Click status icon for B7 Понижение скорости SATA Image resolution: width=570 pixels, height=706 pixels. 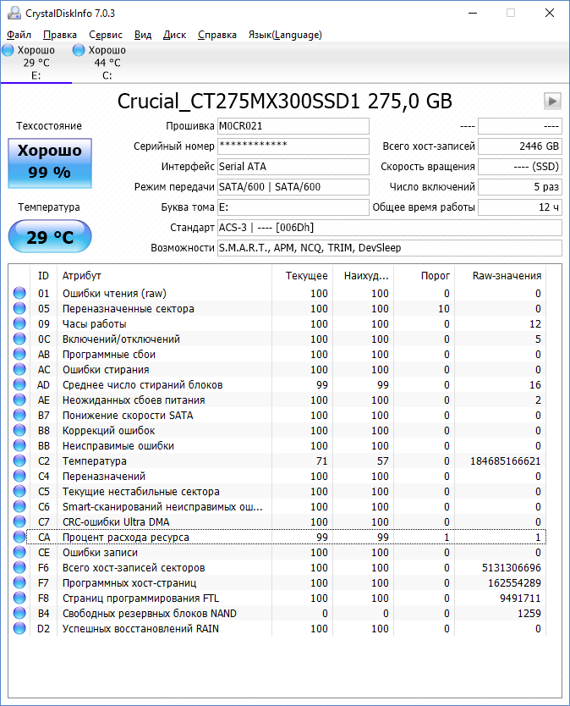(x=19, y=415)
